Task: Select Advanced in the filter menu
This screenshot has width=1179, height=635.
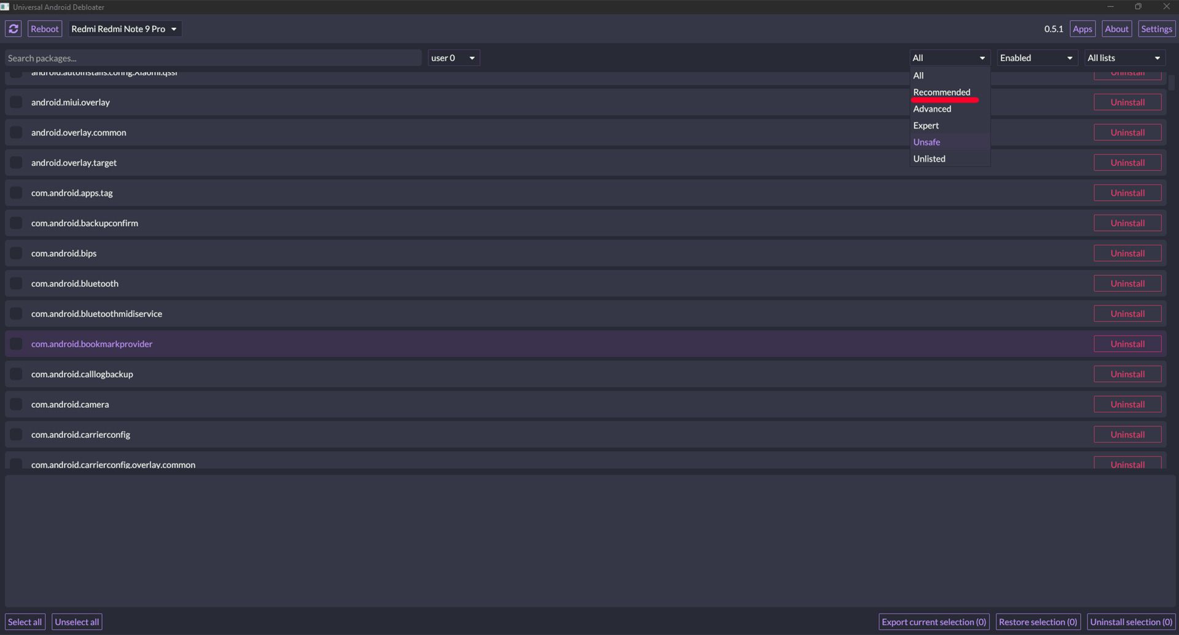Action: [x=949, y=109]
